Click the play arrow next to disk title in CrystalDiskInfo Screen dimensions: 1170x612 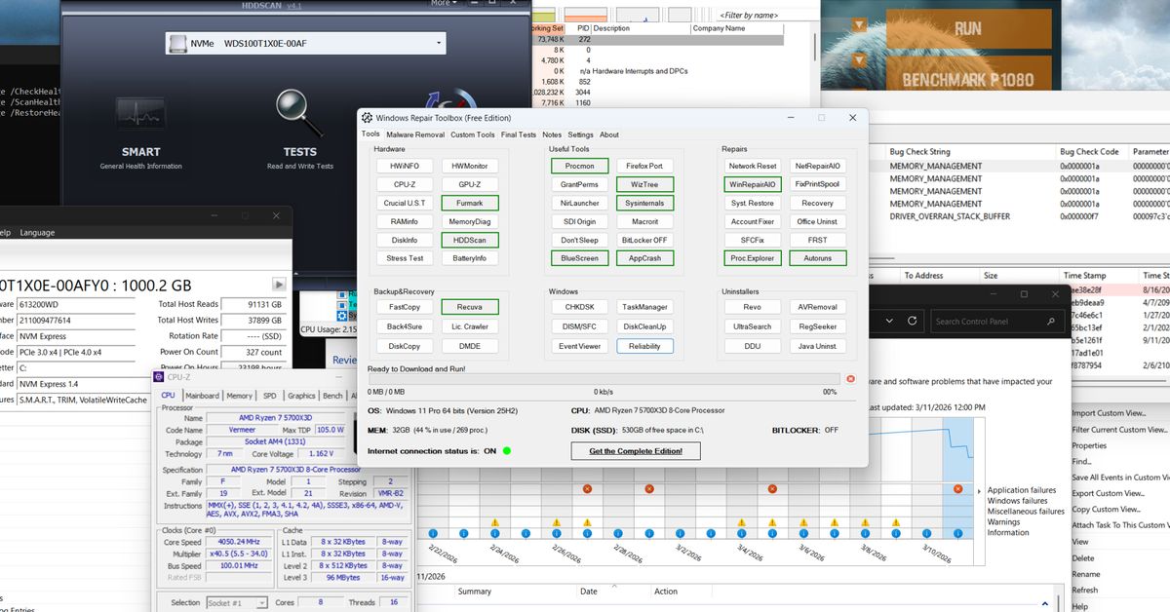279,285
